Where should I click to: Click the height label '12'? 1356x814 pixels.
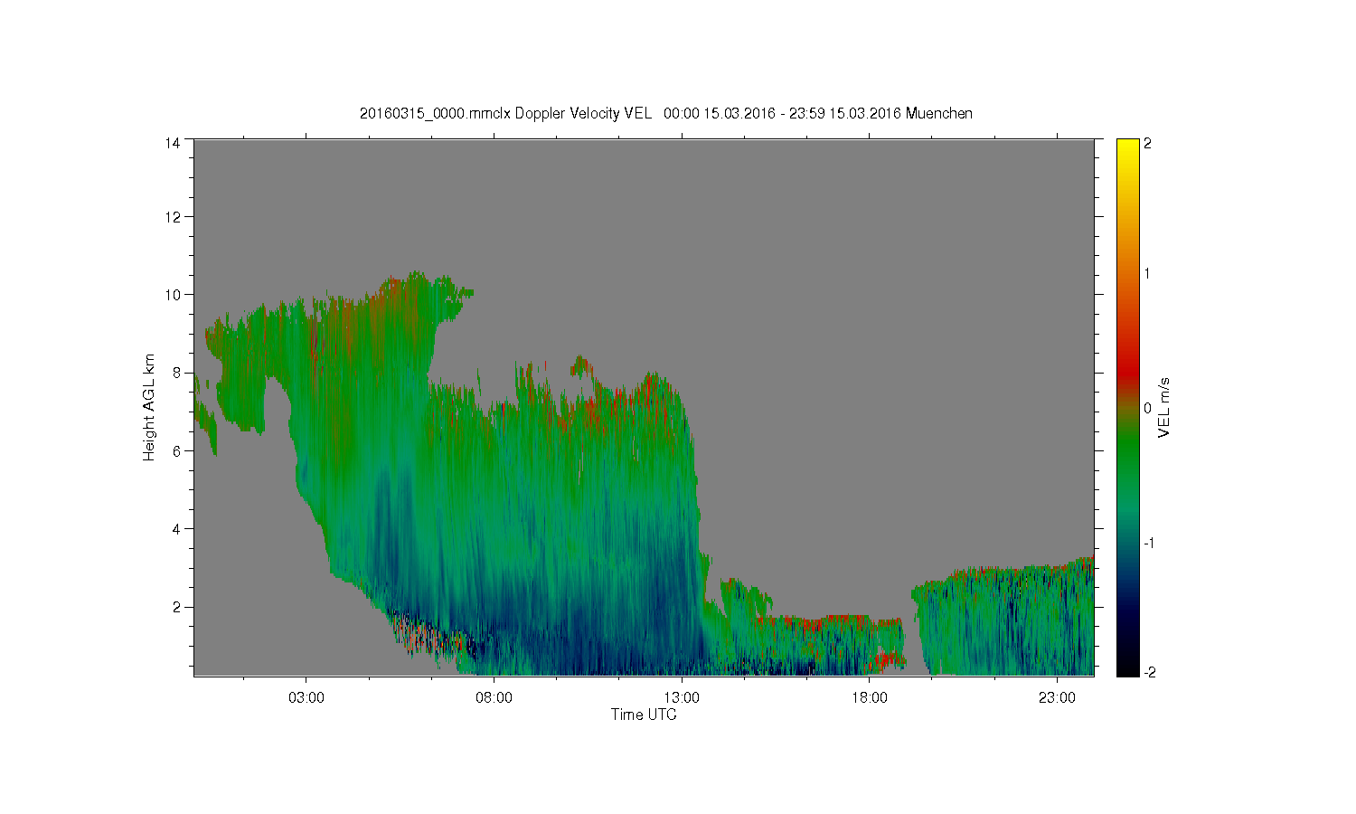[172, 217]
